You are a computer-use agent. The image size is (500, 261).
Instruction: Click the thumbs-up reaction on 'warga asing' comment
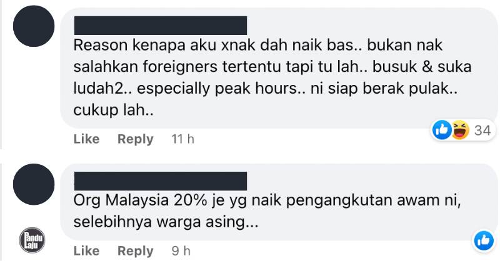484,240
